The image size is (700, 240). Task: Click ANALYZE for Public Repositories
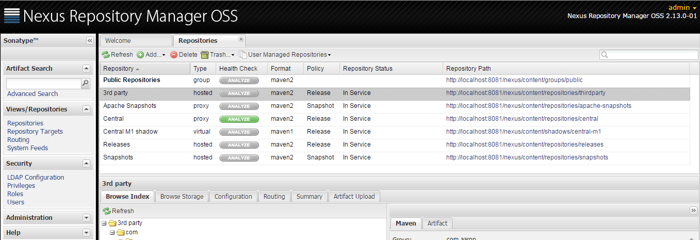(x=239, y=80)
